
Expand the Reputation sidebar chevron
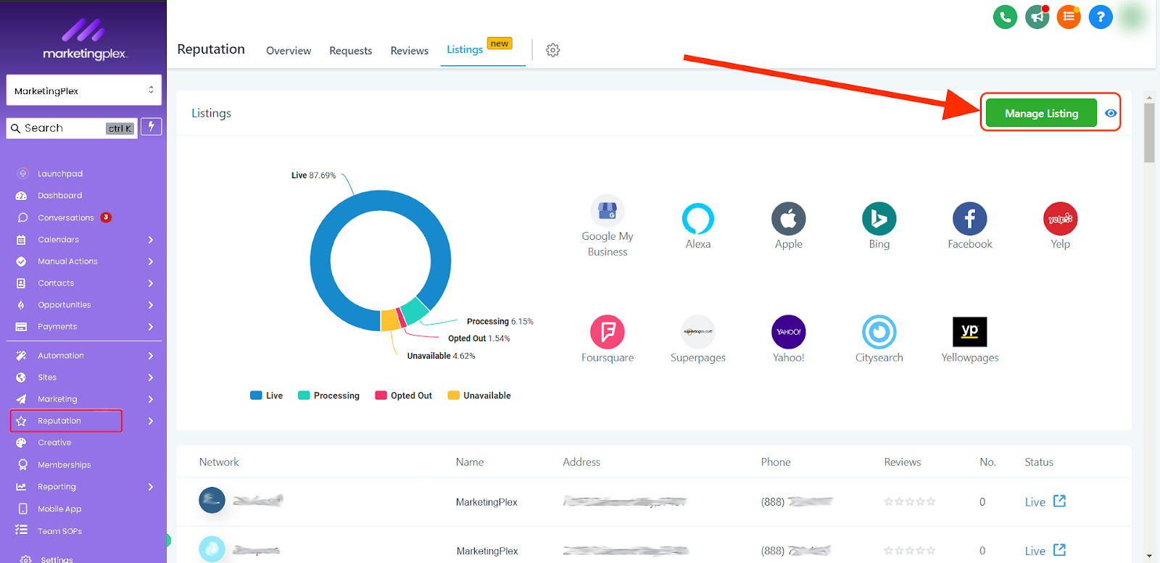pyautogui.click(x=151, y=421)
